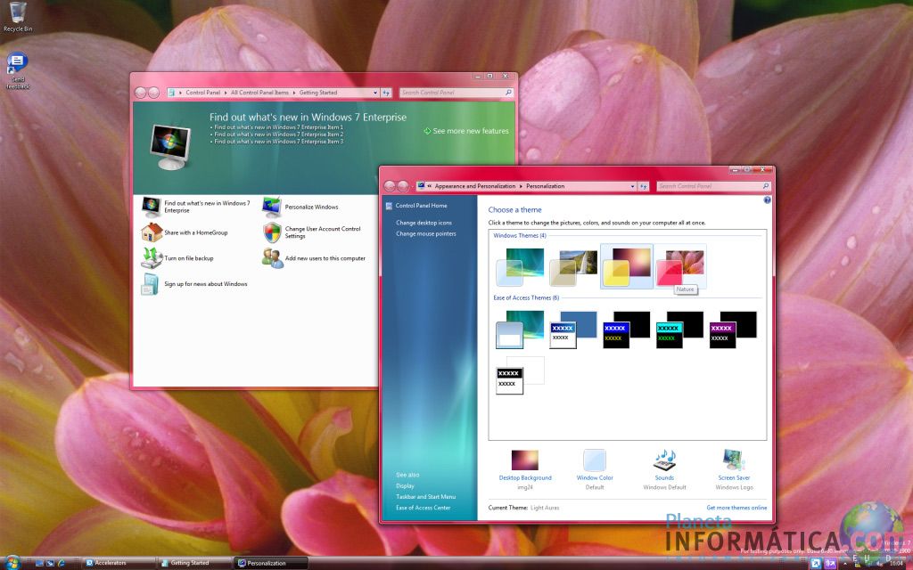The height and width of the screenshot is (570, 913).
Task: Click the User Account Control shield icon
Action: 272,232
